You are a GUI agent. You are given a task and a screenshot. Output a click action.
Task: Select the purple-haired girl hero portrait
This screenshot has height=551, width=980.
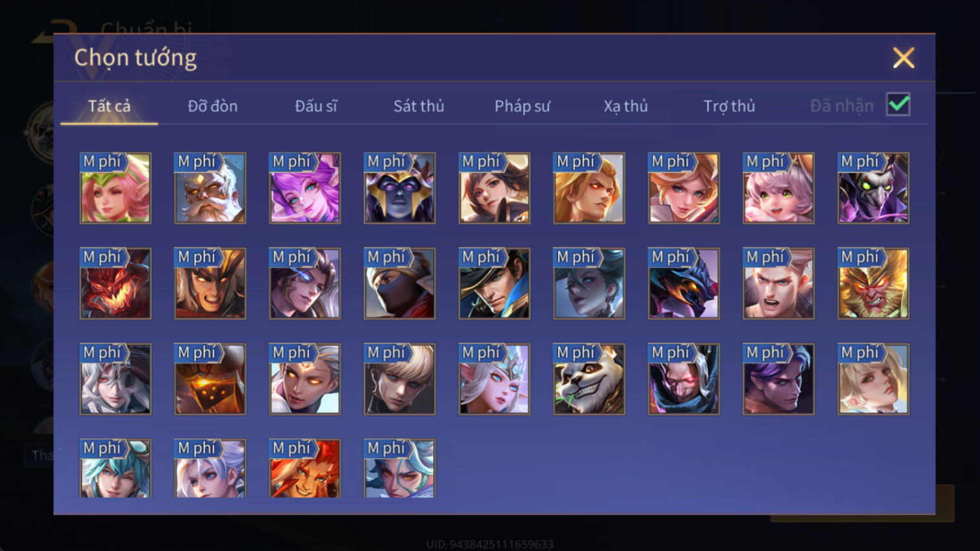[x=305, y=188]
